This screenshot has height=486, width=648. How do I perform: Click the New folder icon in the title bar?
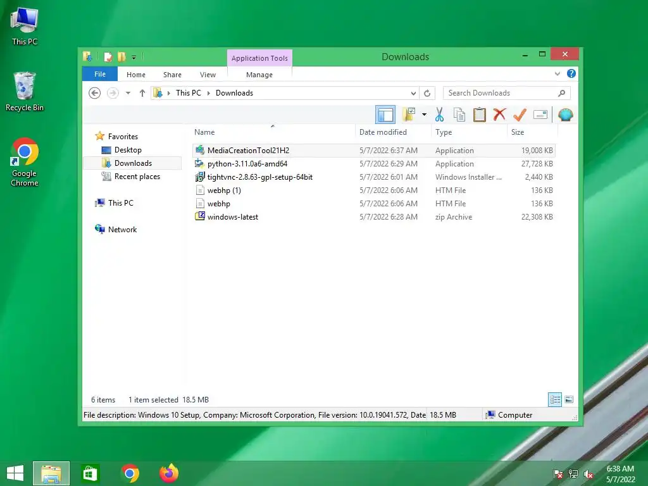[121, 56]
